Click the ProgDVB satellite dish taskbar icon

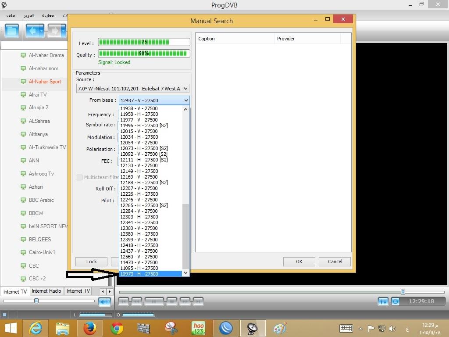pyautogui.click(x=253, y=328)
